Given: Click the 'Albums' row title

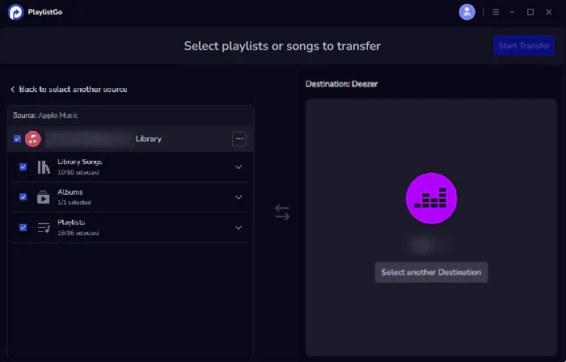Looking at the screenshot, I should [70, 192].
